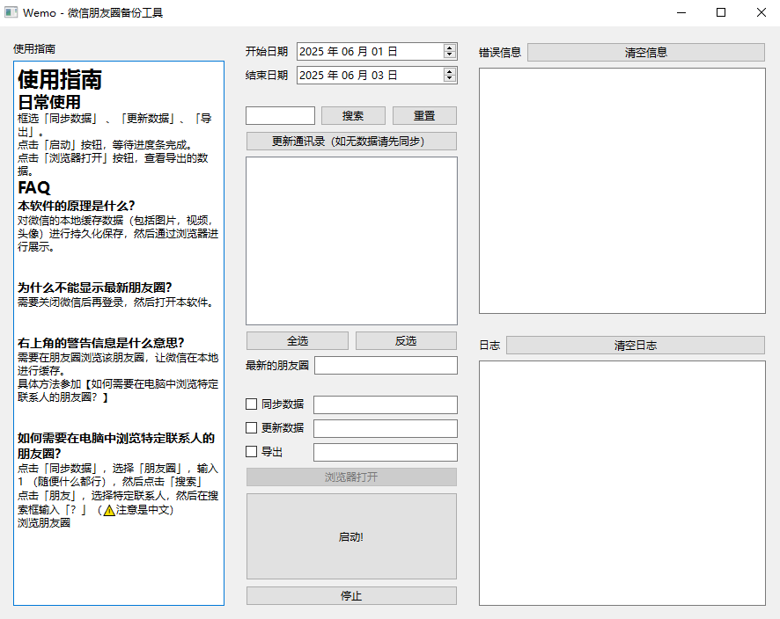Increase the 开始日期 value with up arrow

click(450, 48)
